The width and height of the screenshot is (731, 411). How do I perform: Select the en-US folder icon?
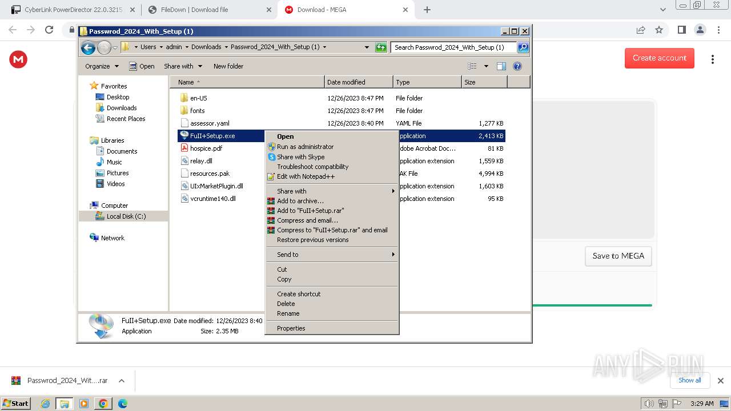tap(184, 98)
